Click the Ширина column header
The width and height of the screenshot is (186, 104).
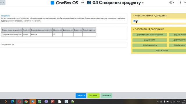click(57, 30)
